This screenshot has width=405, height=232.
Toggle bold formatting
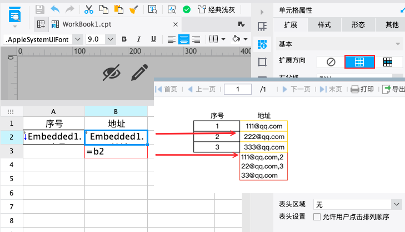click(124, 39)
